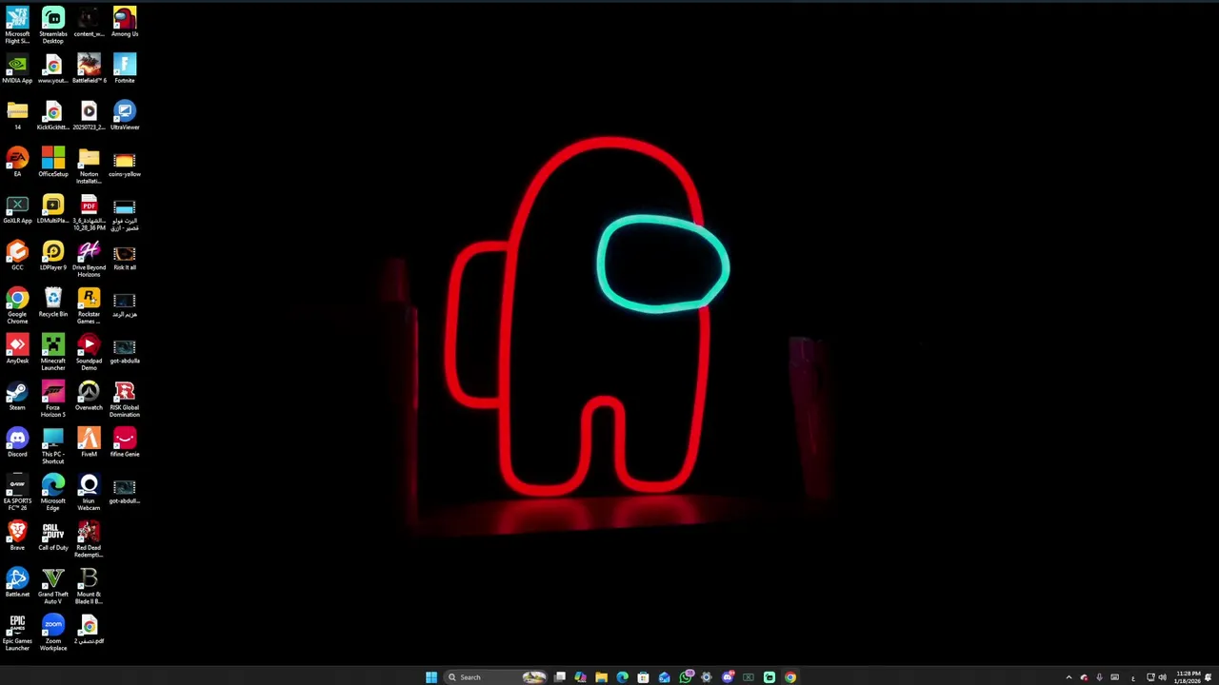Select EA SPORTS FC 26 icon

[x=17, y=492]
